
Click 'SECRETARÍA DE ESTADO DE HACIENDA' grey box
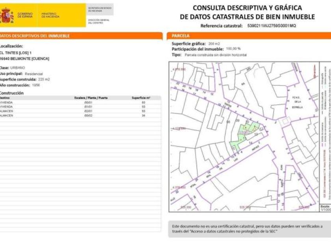pos(100,9)
